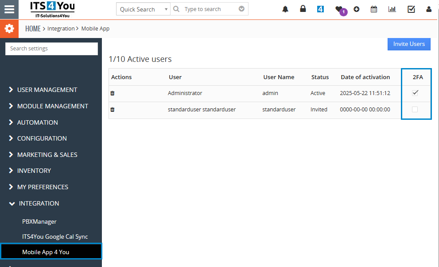439x267 pixels.
Task: Toggle 2FA checkbox for Administrator
Action: (x=415, y=93)
